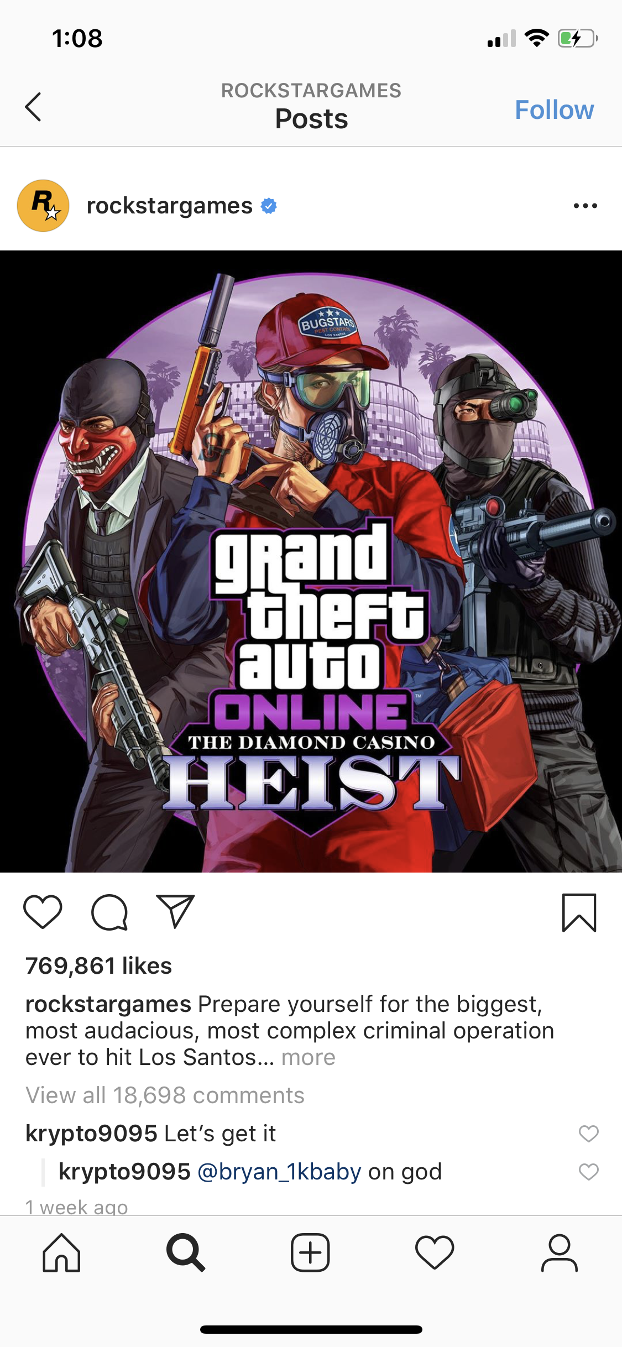Open the @bryan_1kbaby mention
Image resolution: width=622 pixels, height=1347 pixels.
[x=279, y=1172]
